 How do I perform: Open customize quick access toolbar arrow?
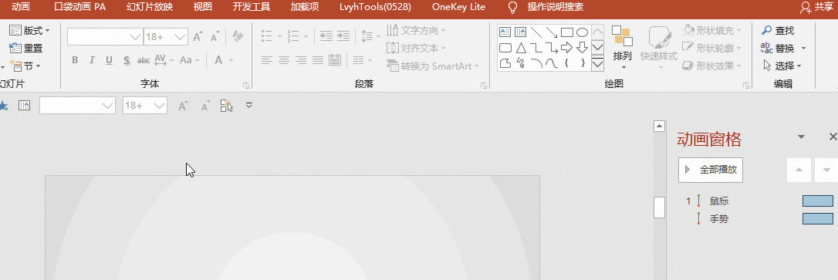pyautogui.click(x=249, y=105)
